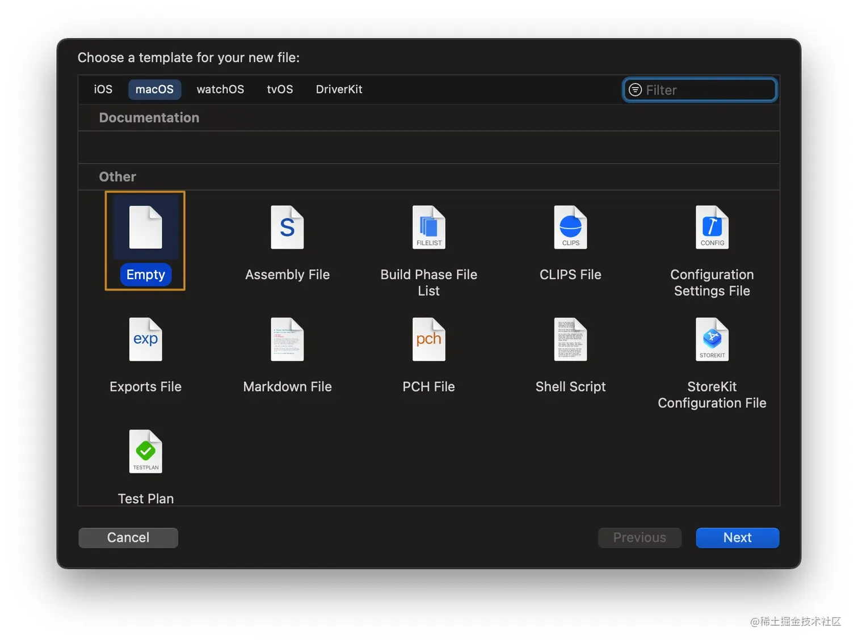This screenshot has width=858, height=644.
Task: Click the Markdown File label
Action: point(287,386)
